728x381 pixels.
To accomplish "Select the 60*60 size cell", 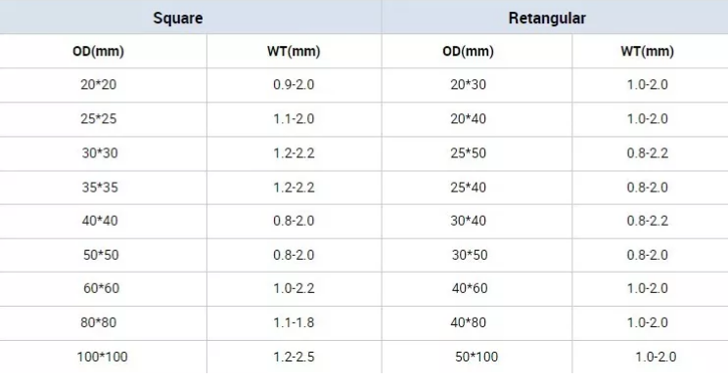I will [x=101, y=288].
